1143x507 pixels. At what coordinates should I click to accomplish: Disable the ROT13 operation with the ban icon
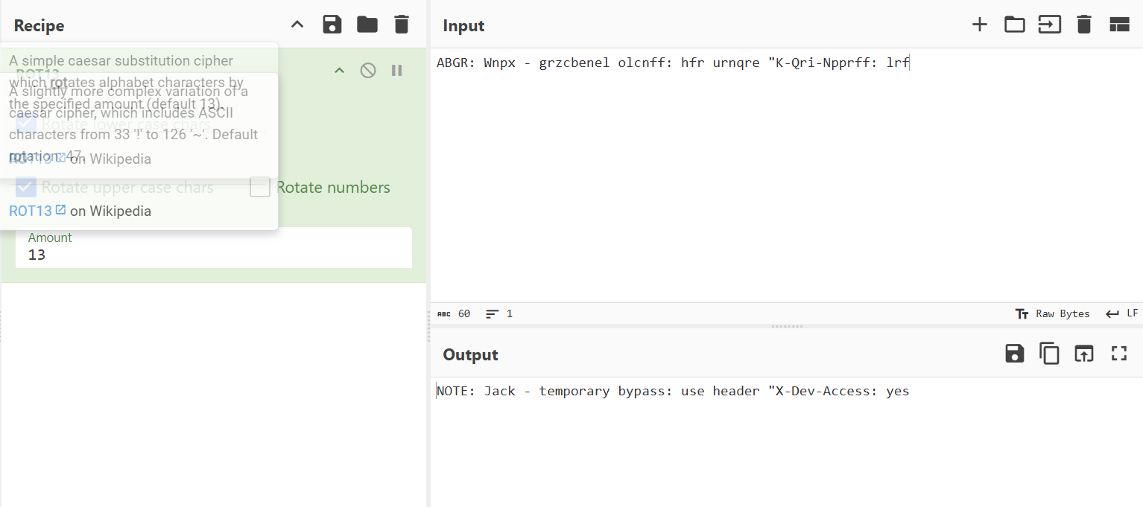click(368, 71)
